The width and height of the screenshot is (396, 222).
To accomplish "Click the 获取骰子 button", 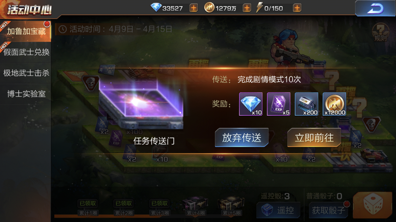I will [x=328, y=210].
